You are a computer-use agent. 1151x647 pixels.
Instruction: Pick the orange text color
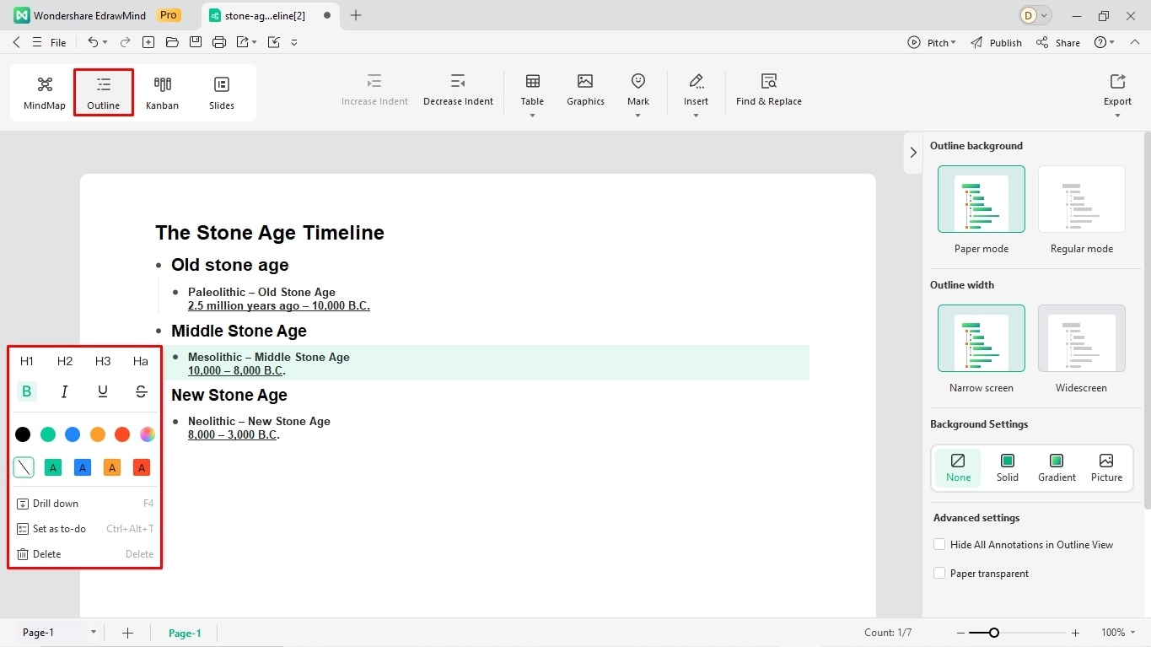coord(98,434)
